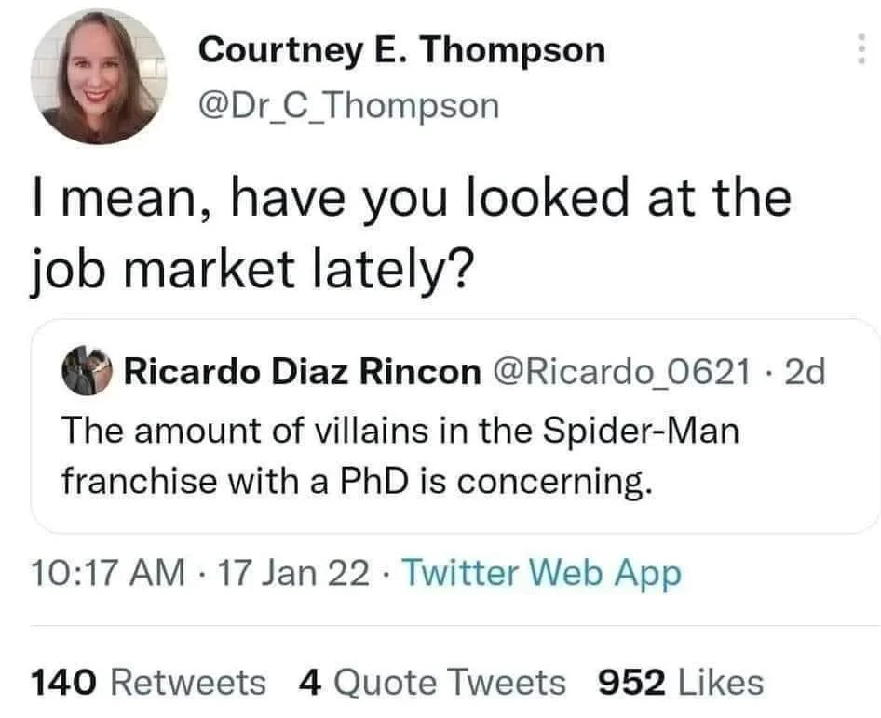This screenshot has width=881, height=718.
Task: Click "franchise with a PhD is concerning" line
Action: point(354,480)
